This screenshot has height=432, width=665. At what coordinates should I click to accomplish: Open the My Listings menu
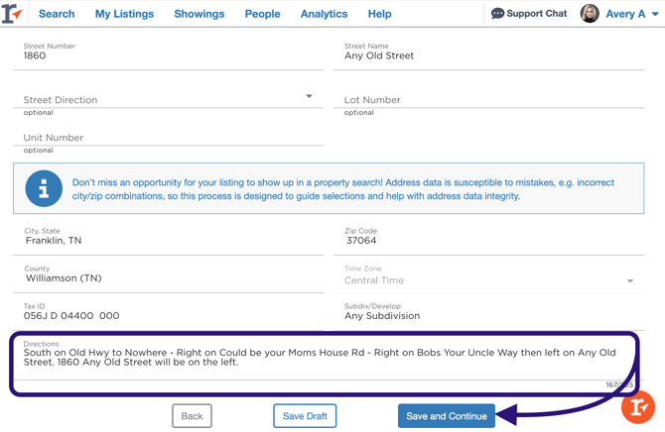(124, 14)
